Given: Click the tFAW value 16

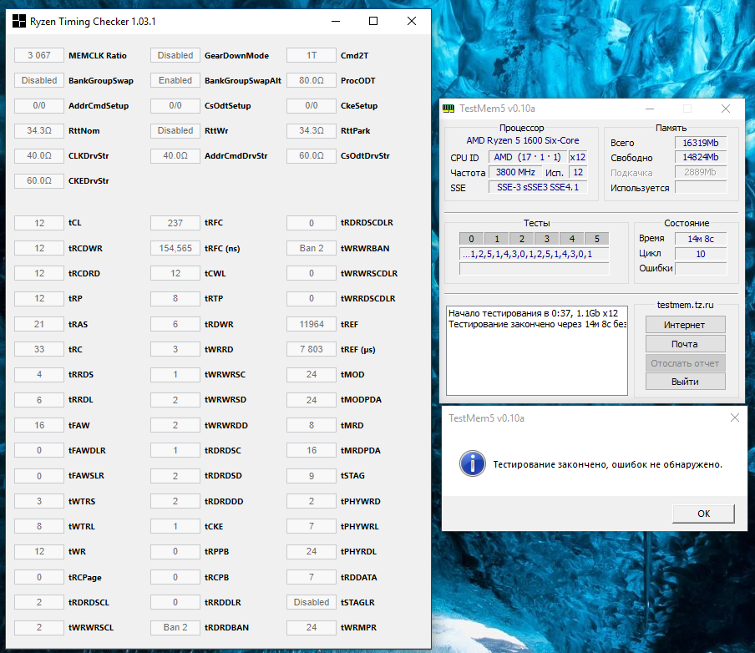Looking at the screenshot, I should (39, 425).
